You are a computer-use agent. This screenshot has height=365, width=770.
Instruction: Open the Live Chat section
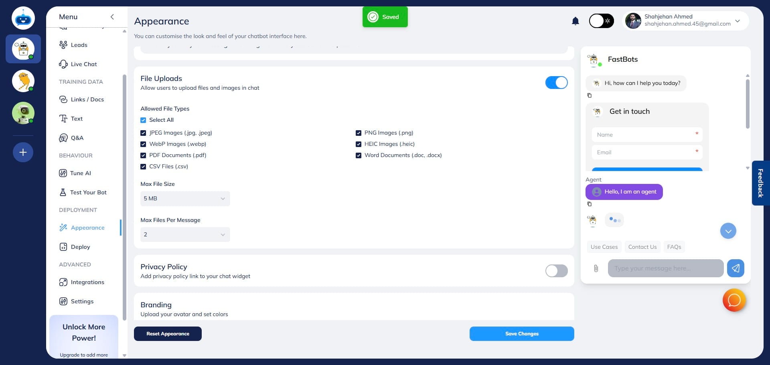83,64
